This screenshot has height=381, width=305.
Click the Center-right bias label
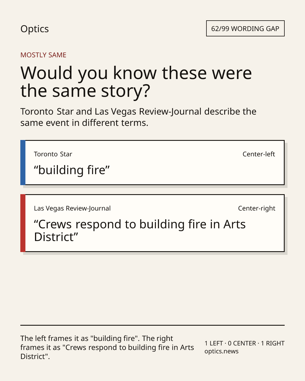point(256,208)
